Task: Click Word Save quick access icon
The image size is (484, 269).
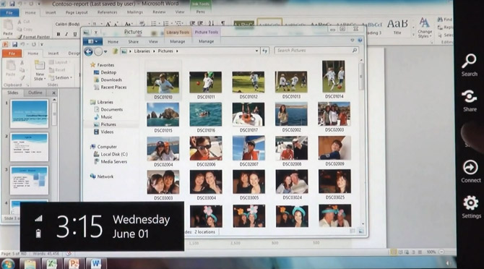Action: 12,4
